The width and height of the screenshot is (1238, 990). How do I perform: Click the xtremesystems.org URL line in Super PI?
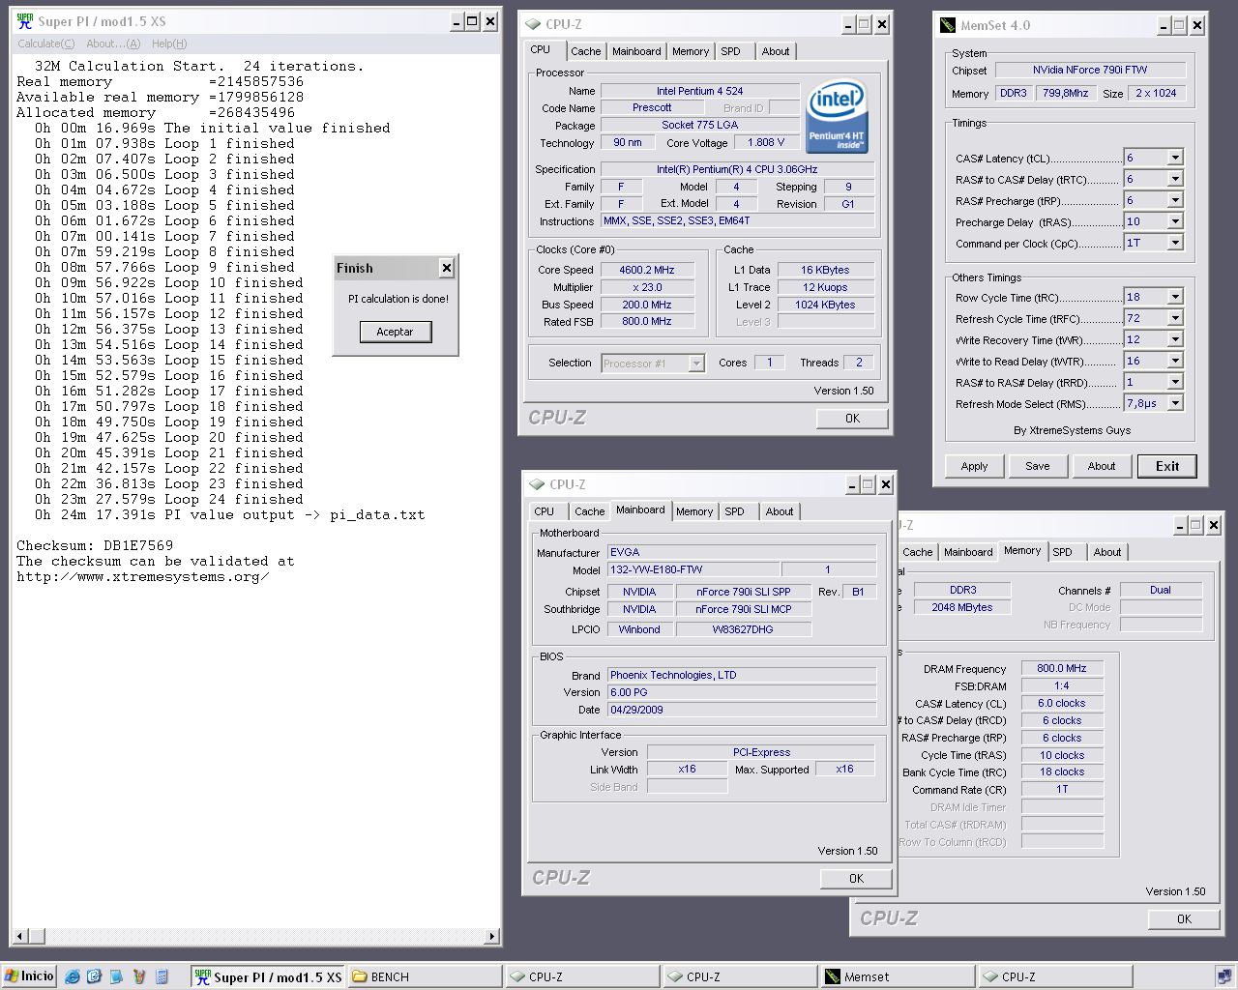(143, 577)
